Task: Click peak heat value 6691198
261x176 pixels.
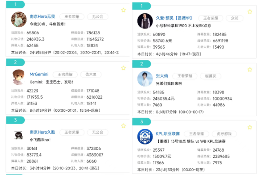Action: [221, 41]
